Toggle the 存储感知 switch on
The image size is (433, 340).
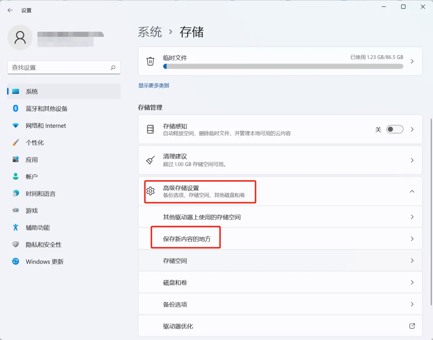[395, 129]
